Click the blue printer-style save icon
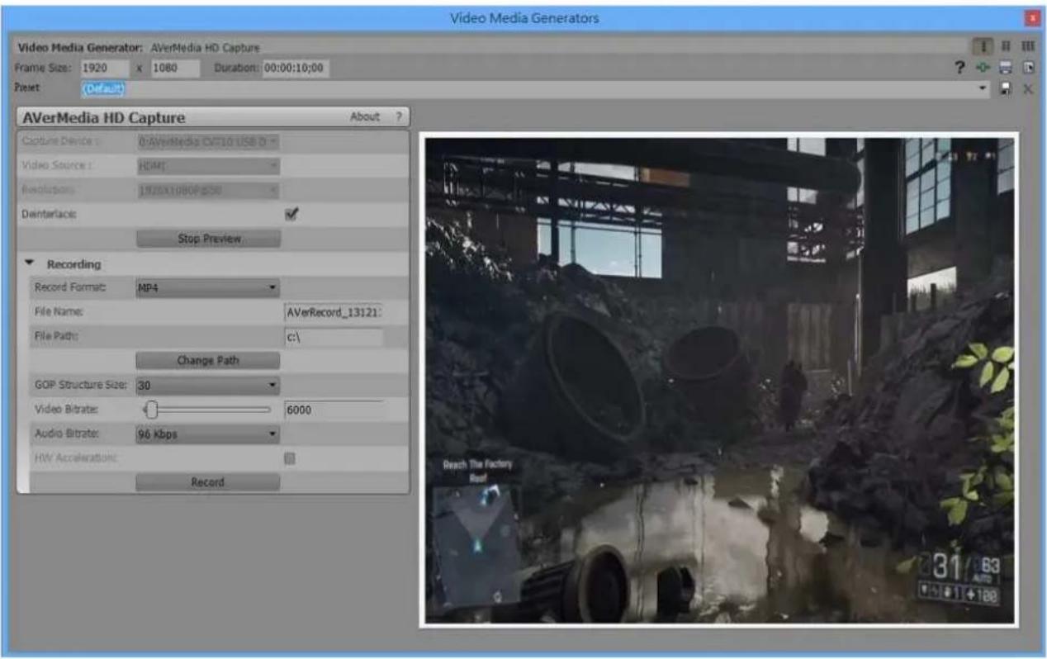Viewport: 1047px width, 659px height. pos(1005,69)
